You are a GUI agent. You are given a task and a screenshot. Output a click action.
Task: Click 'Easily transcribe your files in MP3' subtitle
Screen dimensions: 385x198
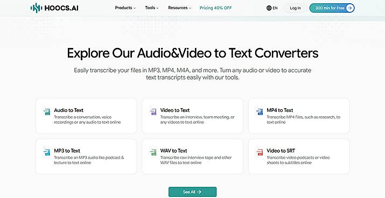pyautogui.click(x=193, y=74)
